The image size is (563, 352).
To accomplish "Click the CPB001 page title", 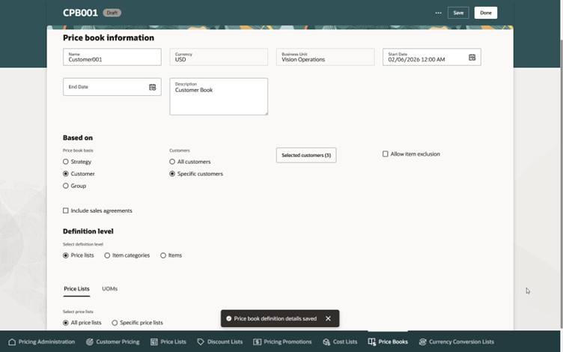I will coord(80,13).
